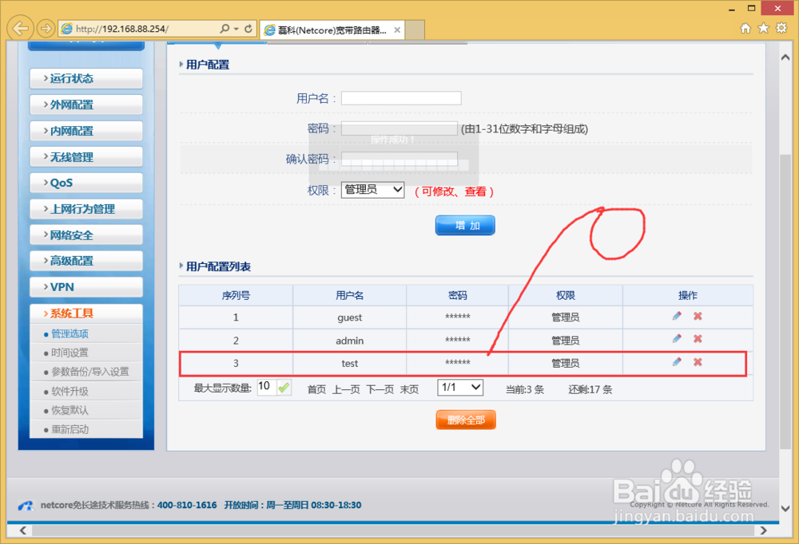Open 重新启动 submenu item
The width and height of the screenshot is (799, 544).
70,429
